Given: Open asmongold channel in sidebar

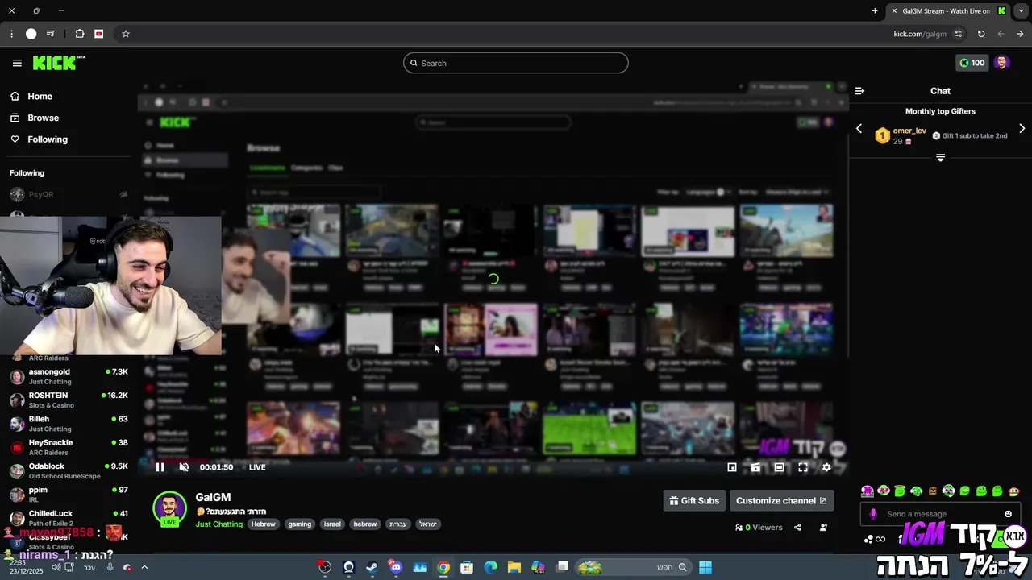Looking at the screenshot, I should (x=68, y=376).
